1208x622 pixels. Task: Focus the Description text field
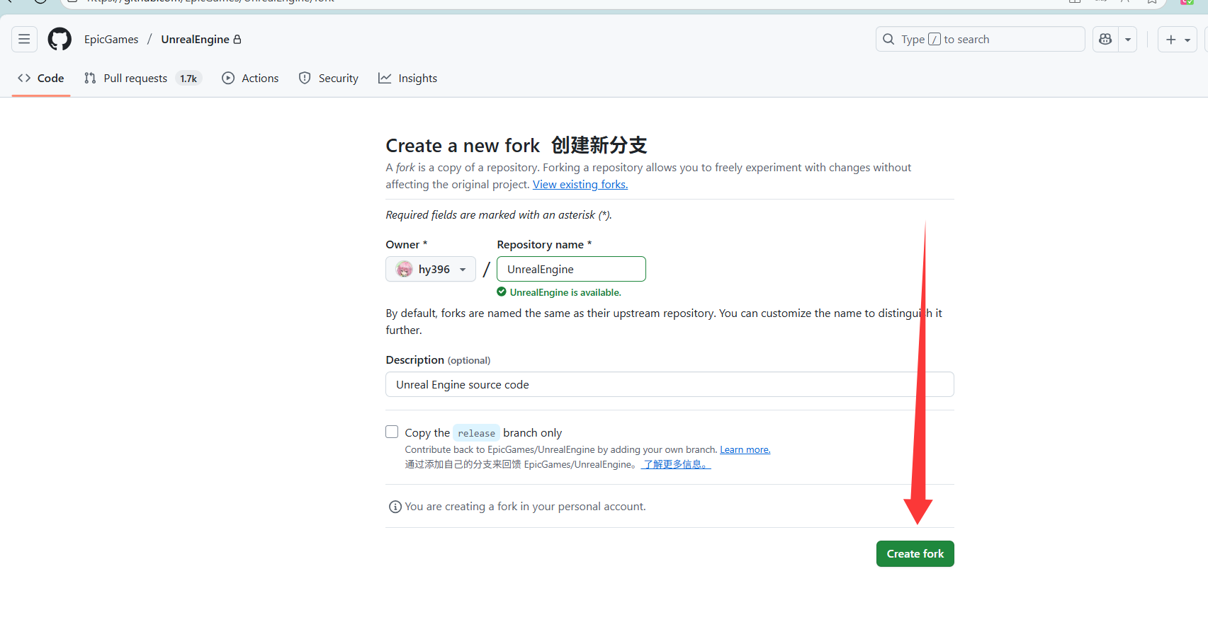[x=670, y=384]
